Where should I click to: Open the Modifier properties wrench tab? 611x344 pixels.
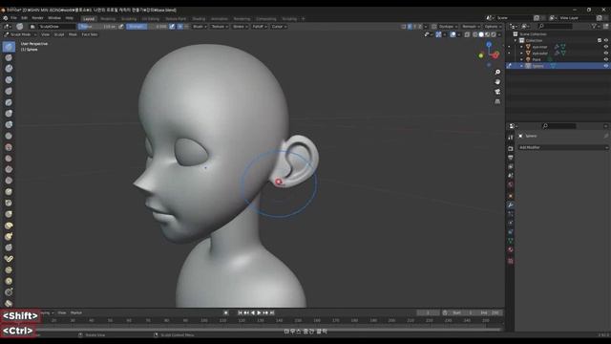tap(511, 205)
